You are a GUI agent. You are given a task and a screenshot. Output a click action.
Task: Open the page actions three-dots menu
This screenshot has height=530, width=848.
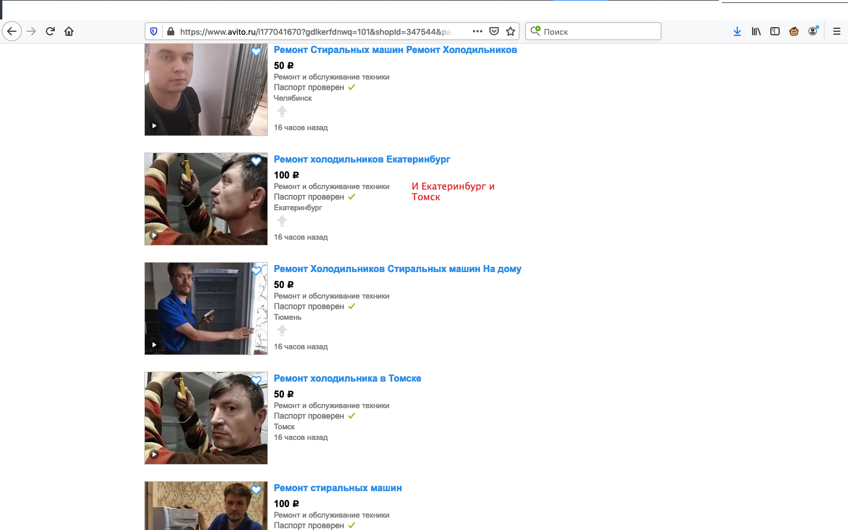pos(478,31)
